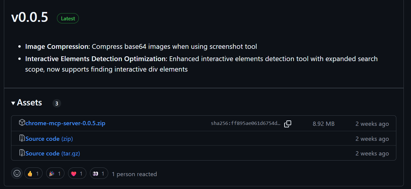Click the green Latest badge
The height and width of the screenshot is (189, 411).
[x=68, y=19]
